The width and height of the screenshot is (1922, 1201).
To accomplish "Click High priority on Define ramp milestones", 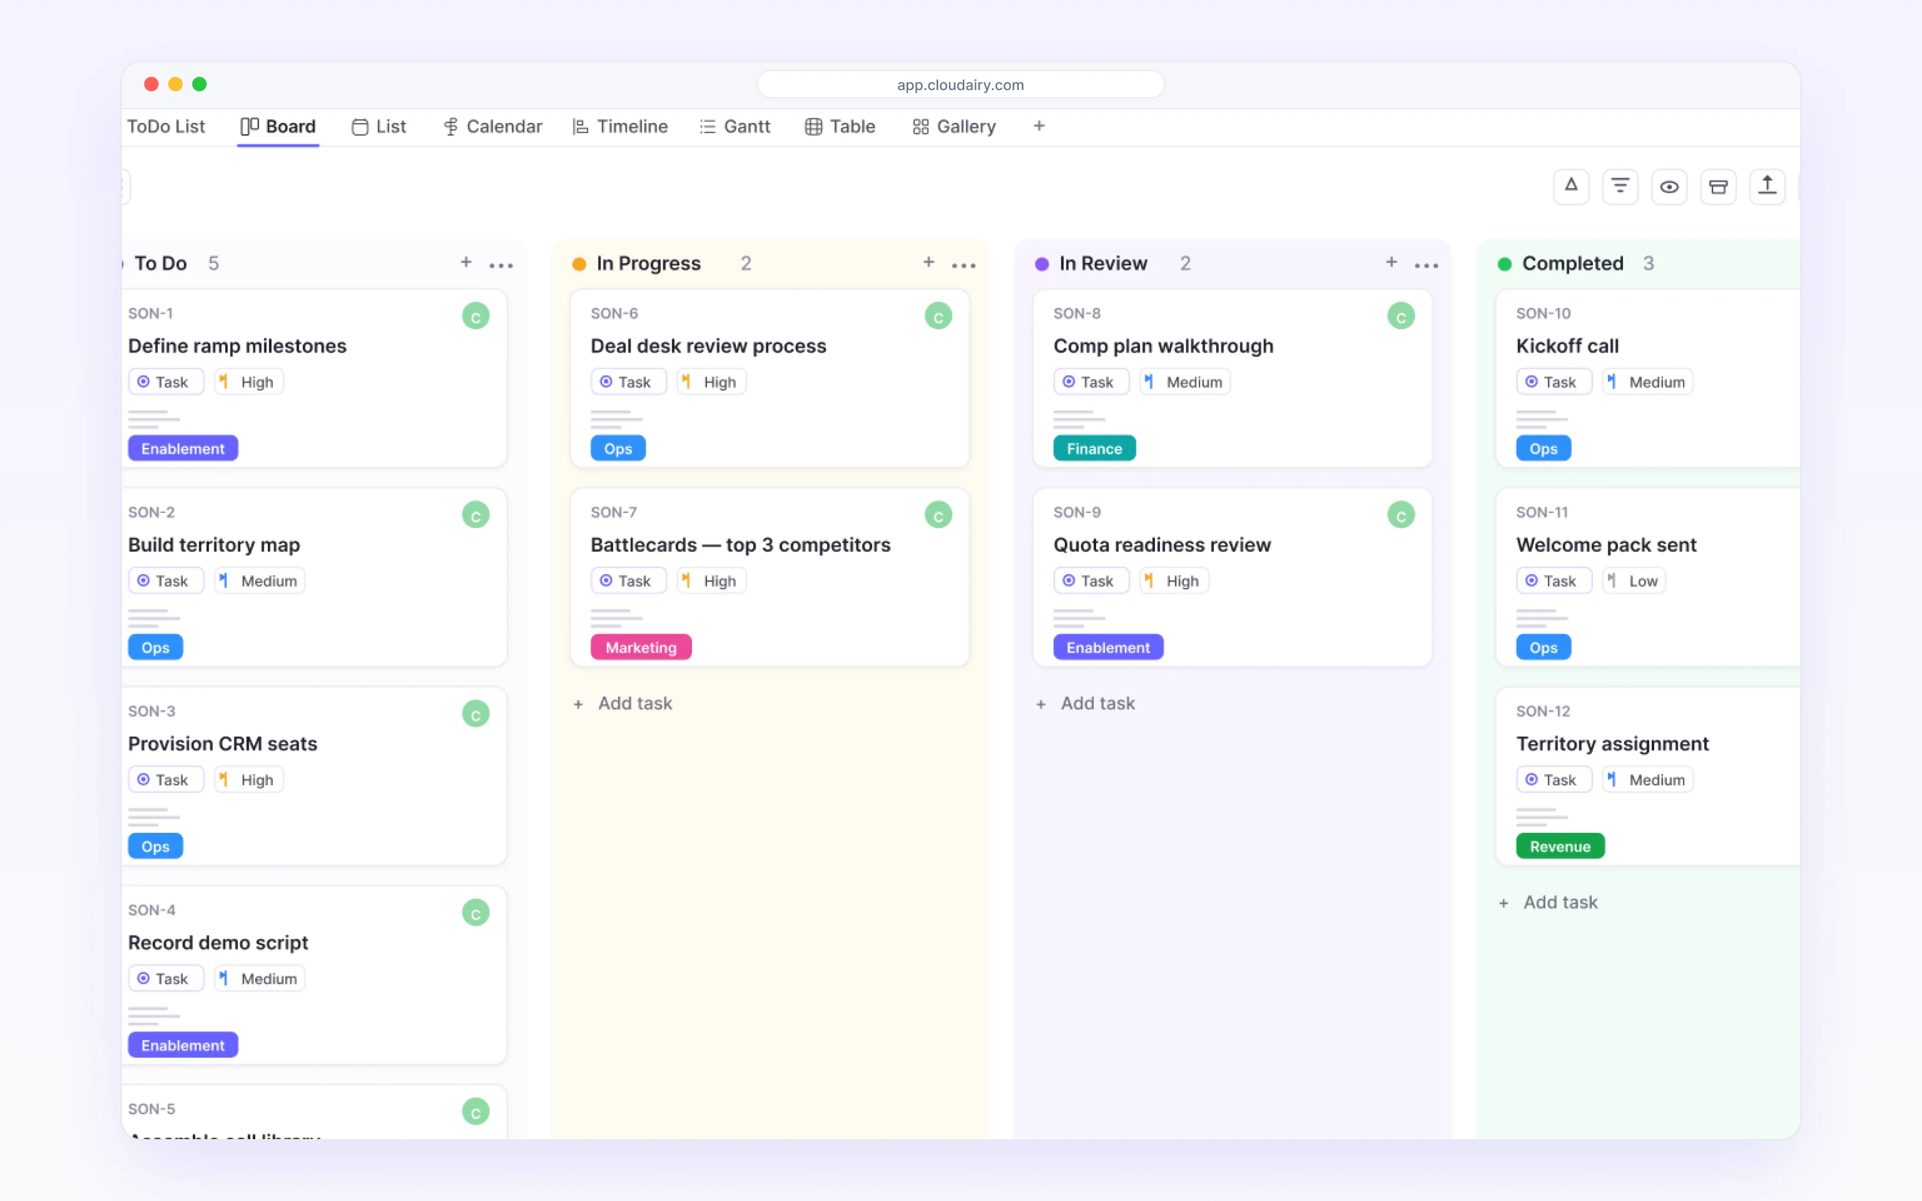I will [x=249, y=382].
